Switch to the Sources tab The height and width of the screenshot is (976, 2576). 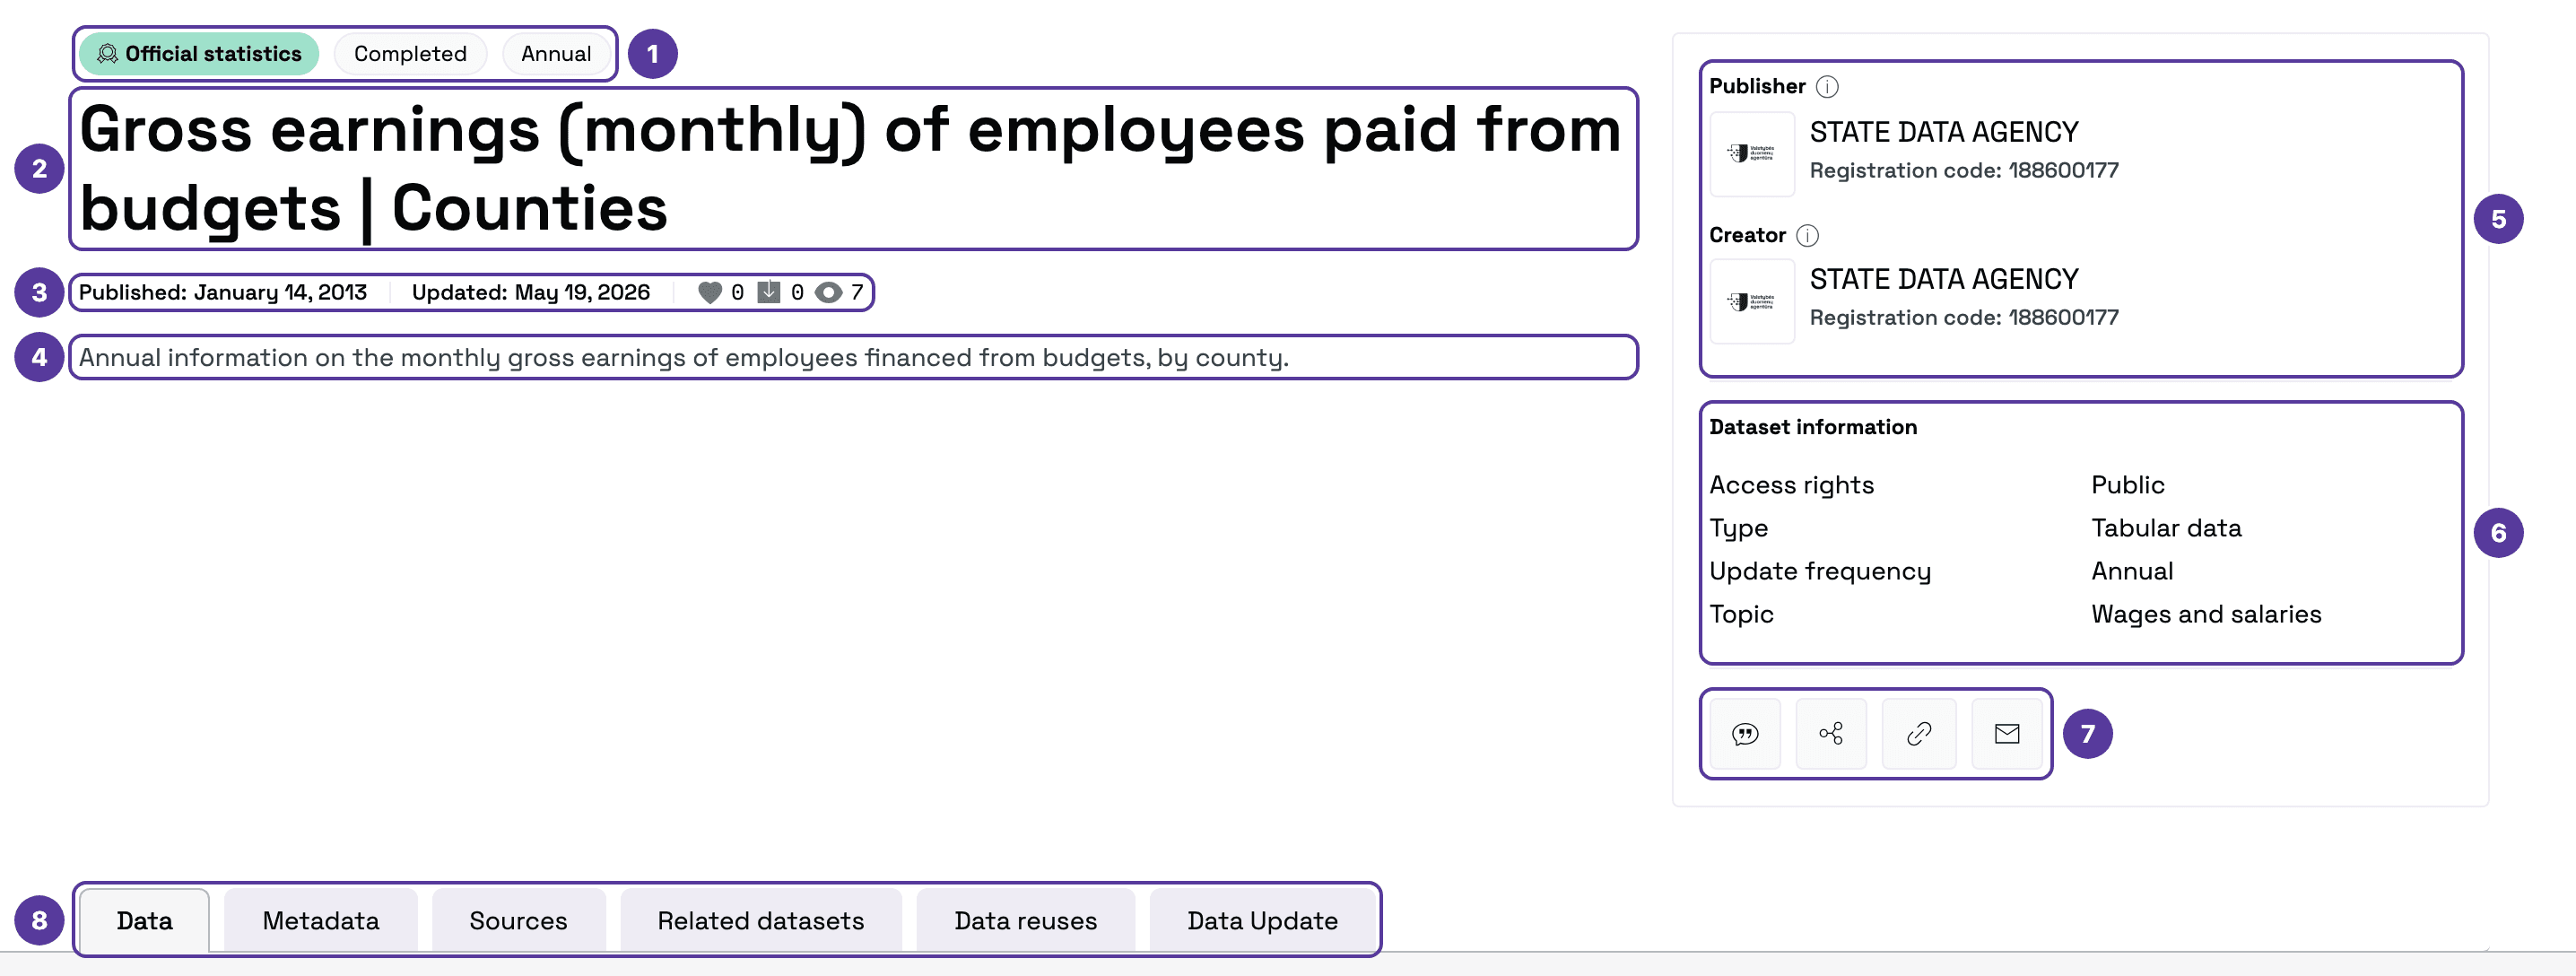tap(518, 920)
